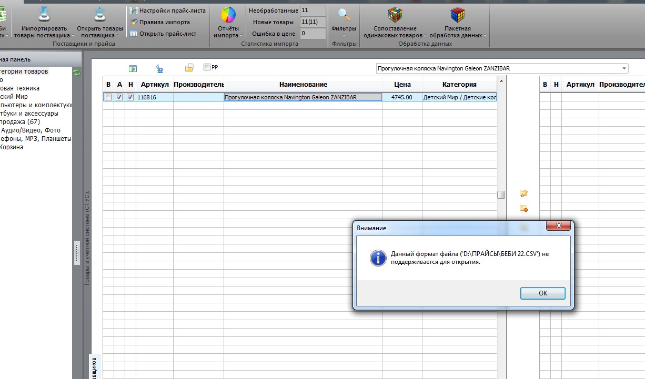Screen dimensions: 645x379
Task: Expand the Фильтры dropdown arrow
Action: pyautogui.click(x=344, y=36)
